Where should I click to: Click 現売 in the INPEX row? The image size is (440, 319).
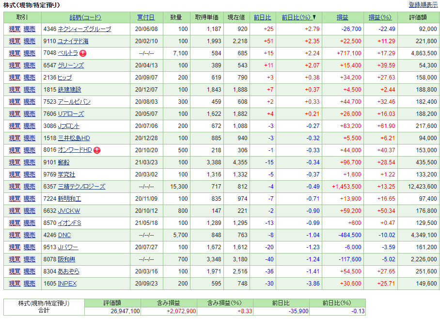(x=30, y=283)
